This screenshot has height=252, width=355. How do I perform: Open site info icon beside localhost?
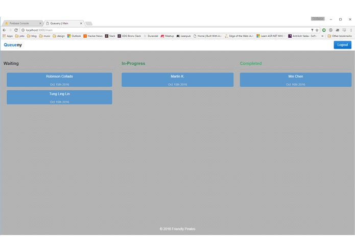tap(23, 30)
